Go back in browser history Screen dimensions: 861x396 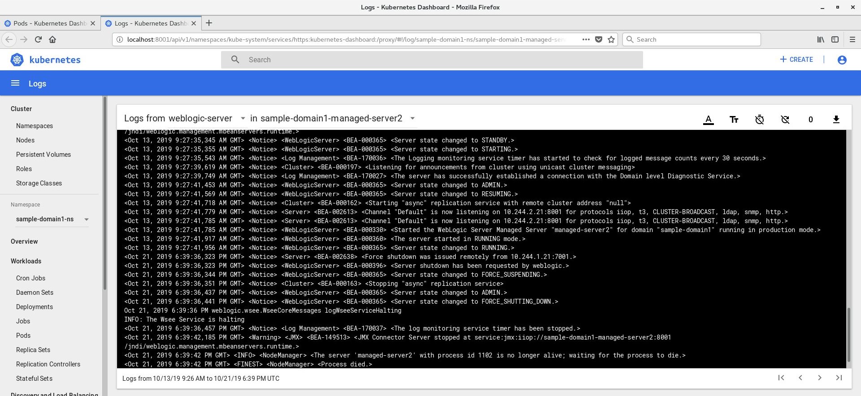click(x=9, y=39)
